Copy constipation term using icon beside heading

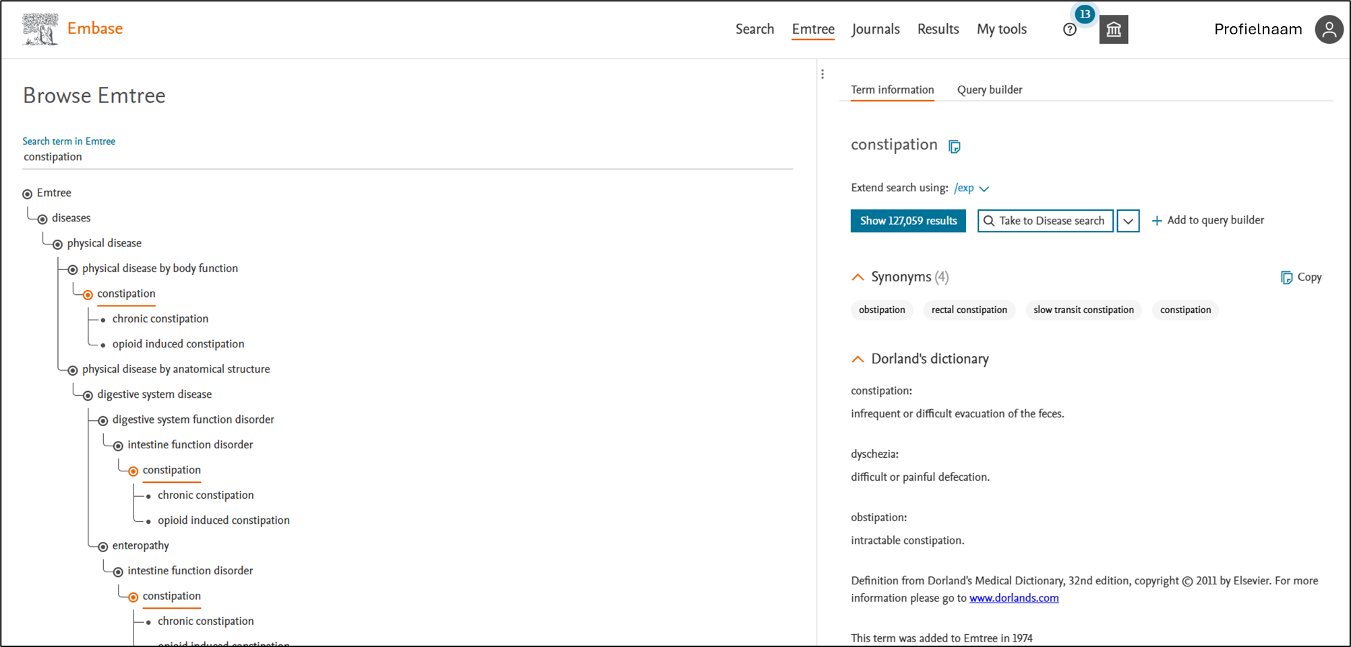[954, 146]
